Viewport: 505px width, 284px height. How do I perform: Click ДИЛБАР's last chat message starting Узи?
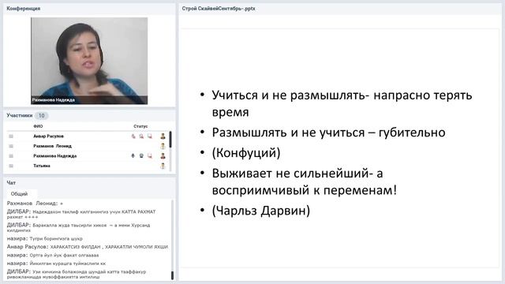77,274
